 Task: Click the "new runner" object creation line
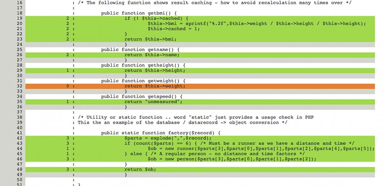261,148
